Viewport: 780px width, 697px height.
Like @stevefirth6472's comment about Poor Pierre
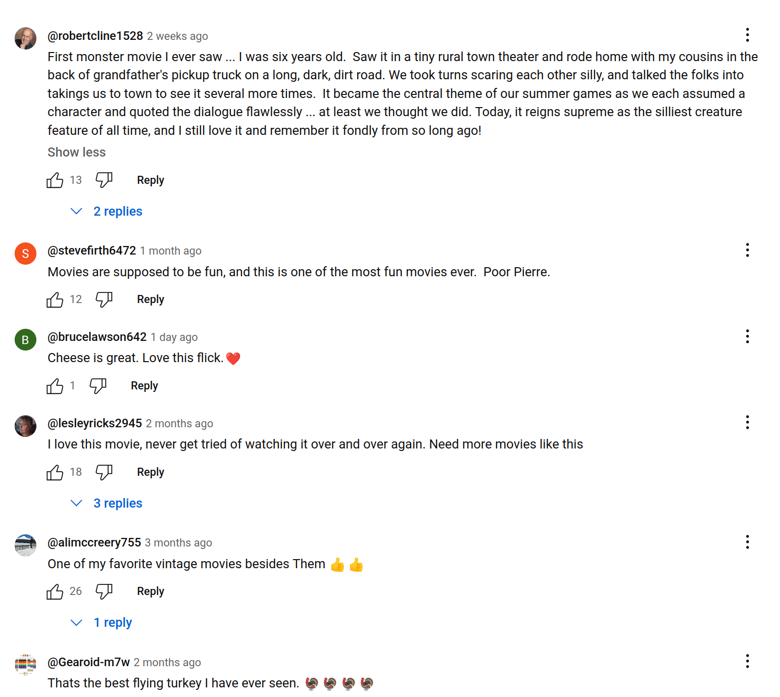pos(55,300)
